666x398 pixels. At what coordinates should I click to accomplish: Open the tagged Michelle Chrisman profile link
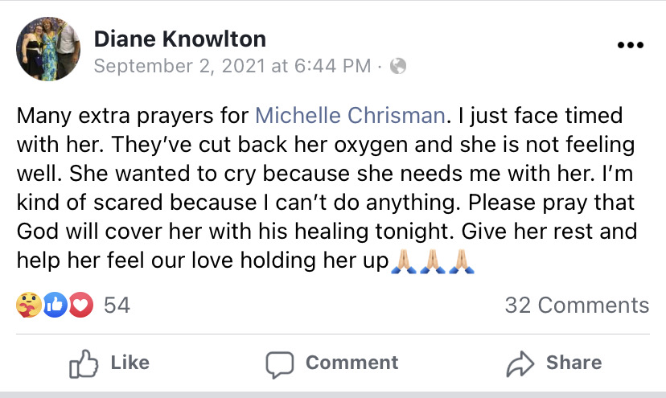coord(350,115)
